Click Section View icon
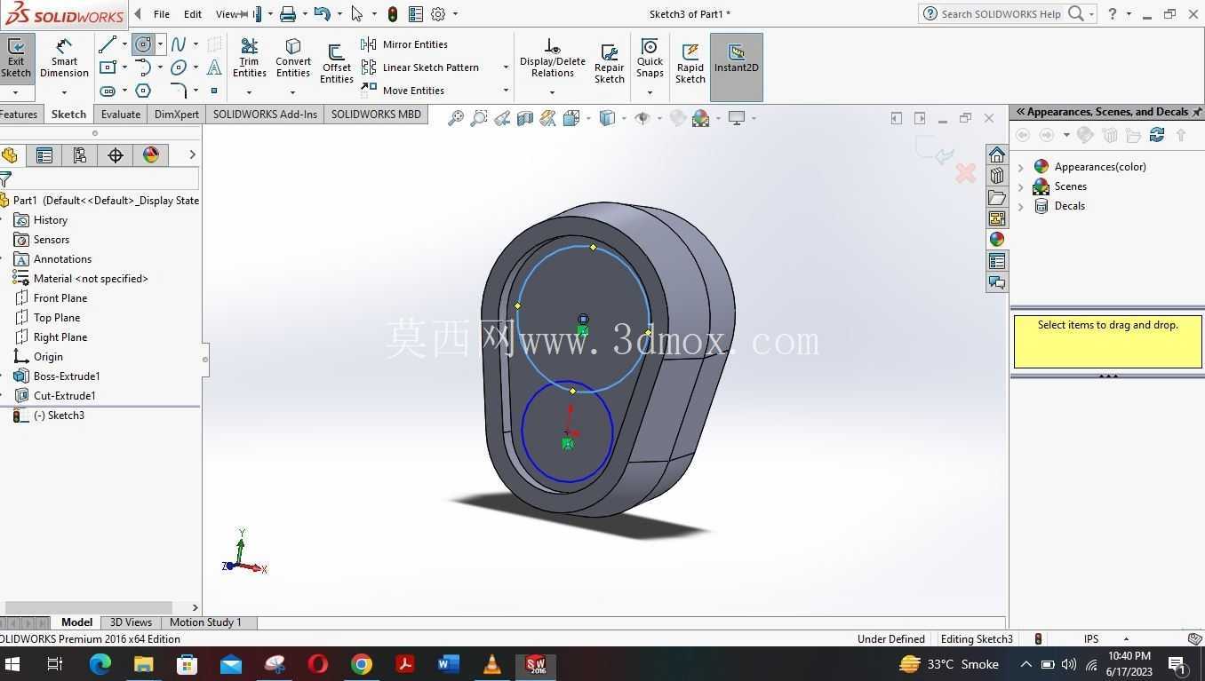The image size is (1205, 681). [525, 118]
